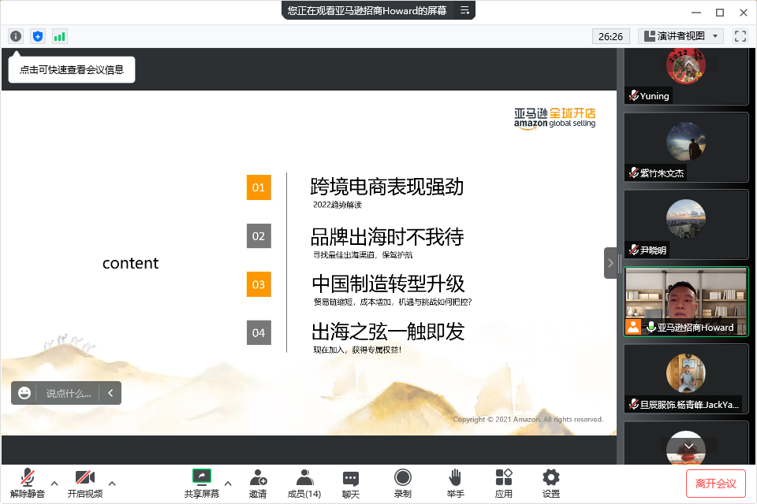Open the 设置 settings gear
This screenshot has width=757, height=504.
pyautogui.click(x=551, y=483)
